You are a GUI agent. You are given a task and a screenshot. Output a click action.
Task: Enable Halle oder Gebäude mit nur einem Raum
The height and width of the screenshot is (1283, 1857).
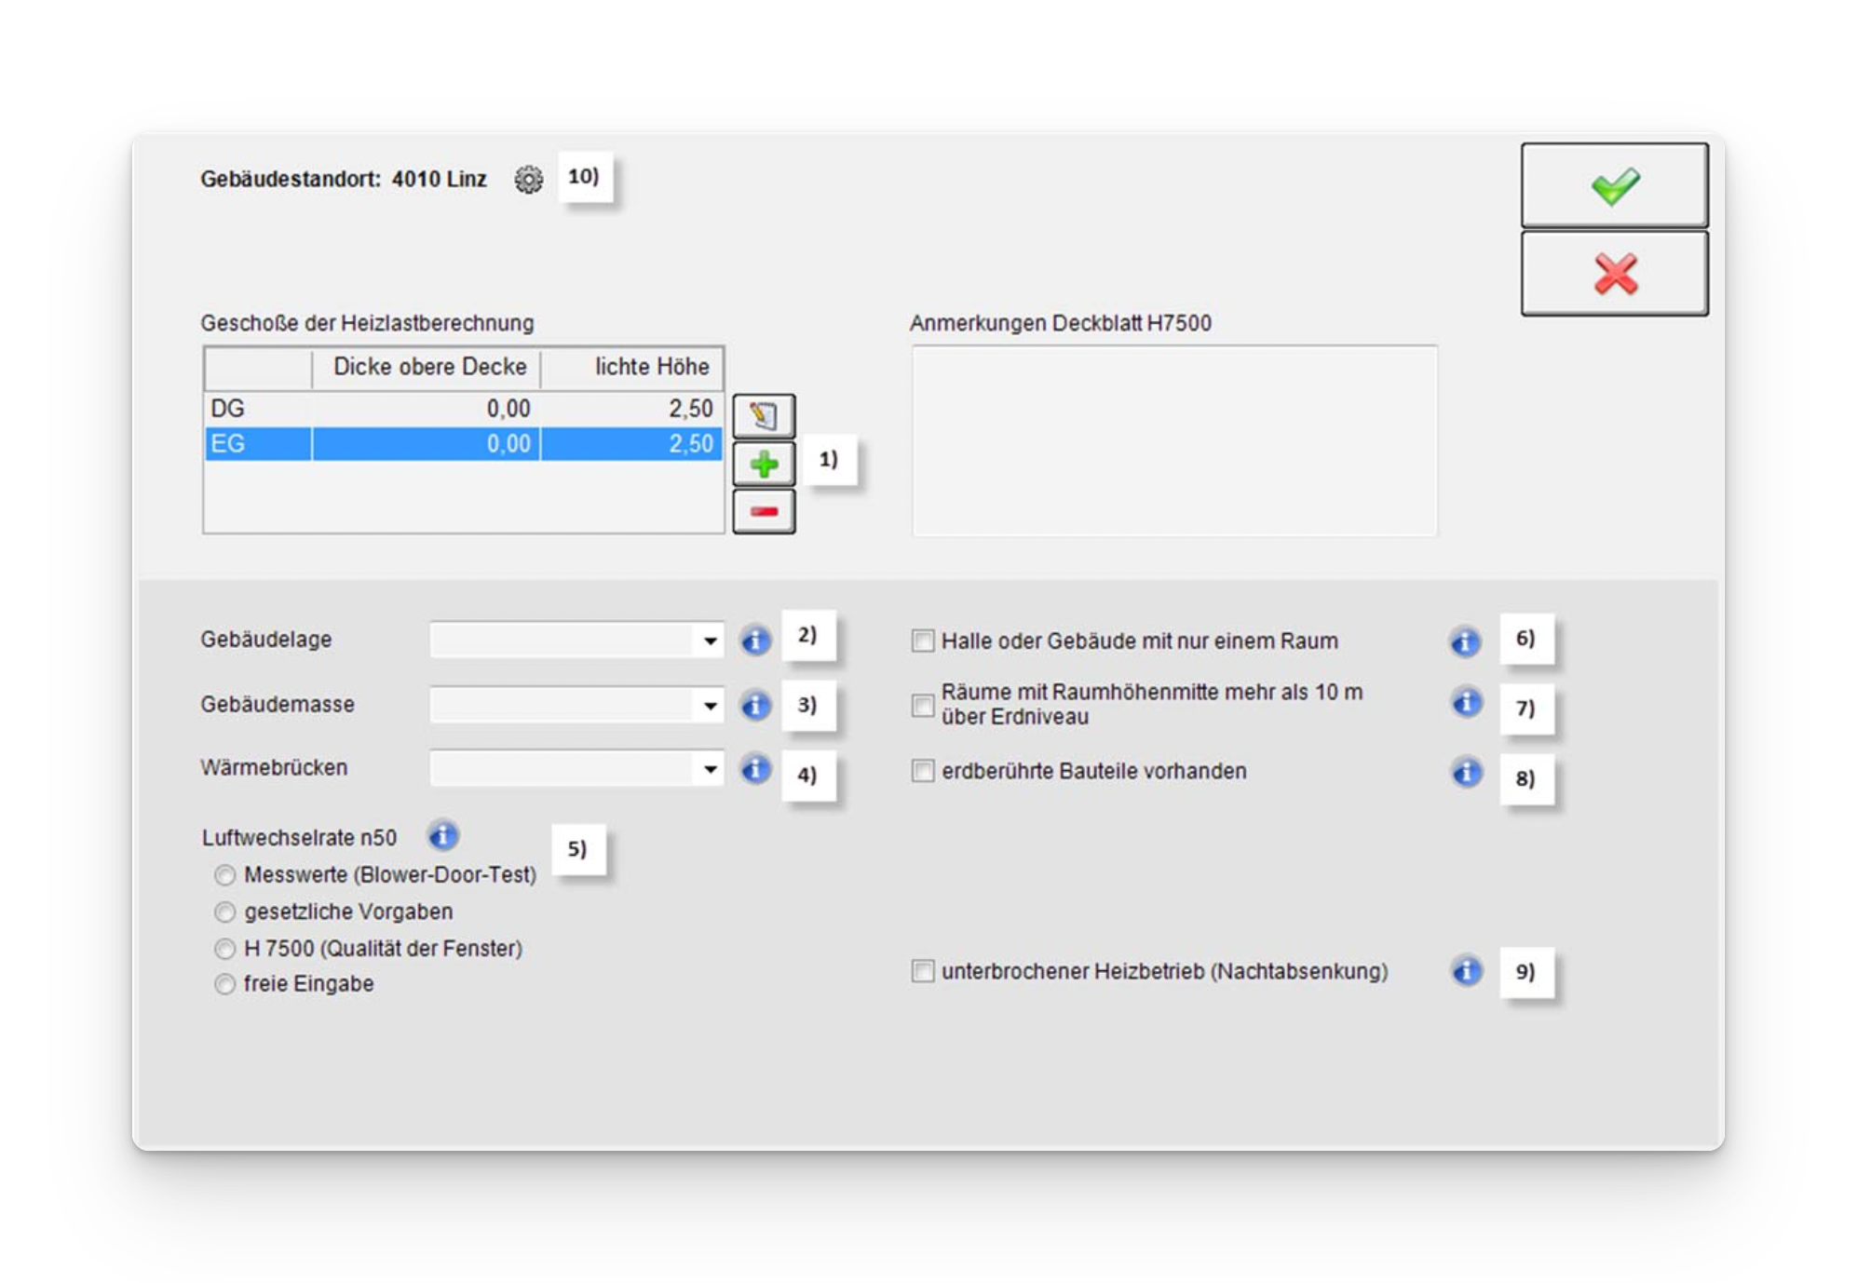pyautogui.click(x=922, y=641)
